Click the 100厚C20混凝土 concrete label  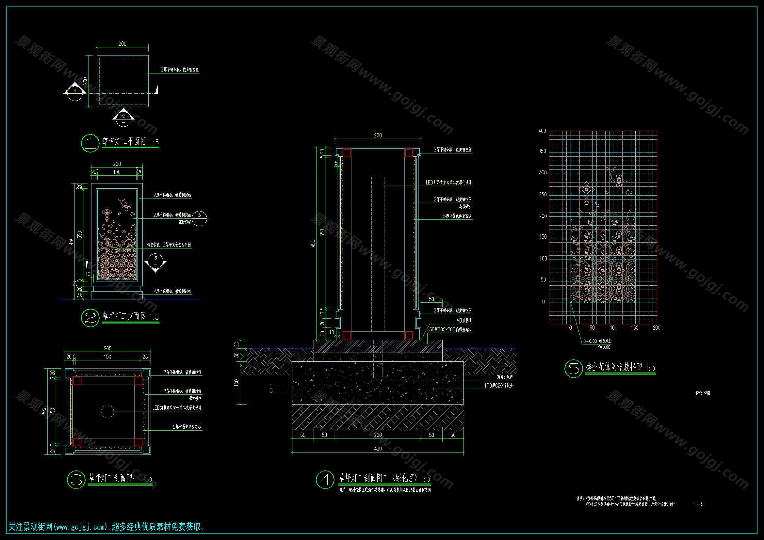click(x=498, y=386)
